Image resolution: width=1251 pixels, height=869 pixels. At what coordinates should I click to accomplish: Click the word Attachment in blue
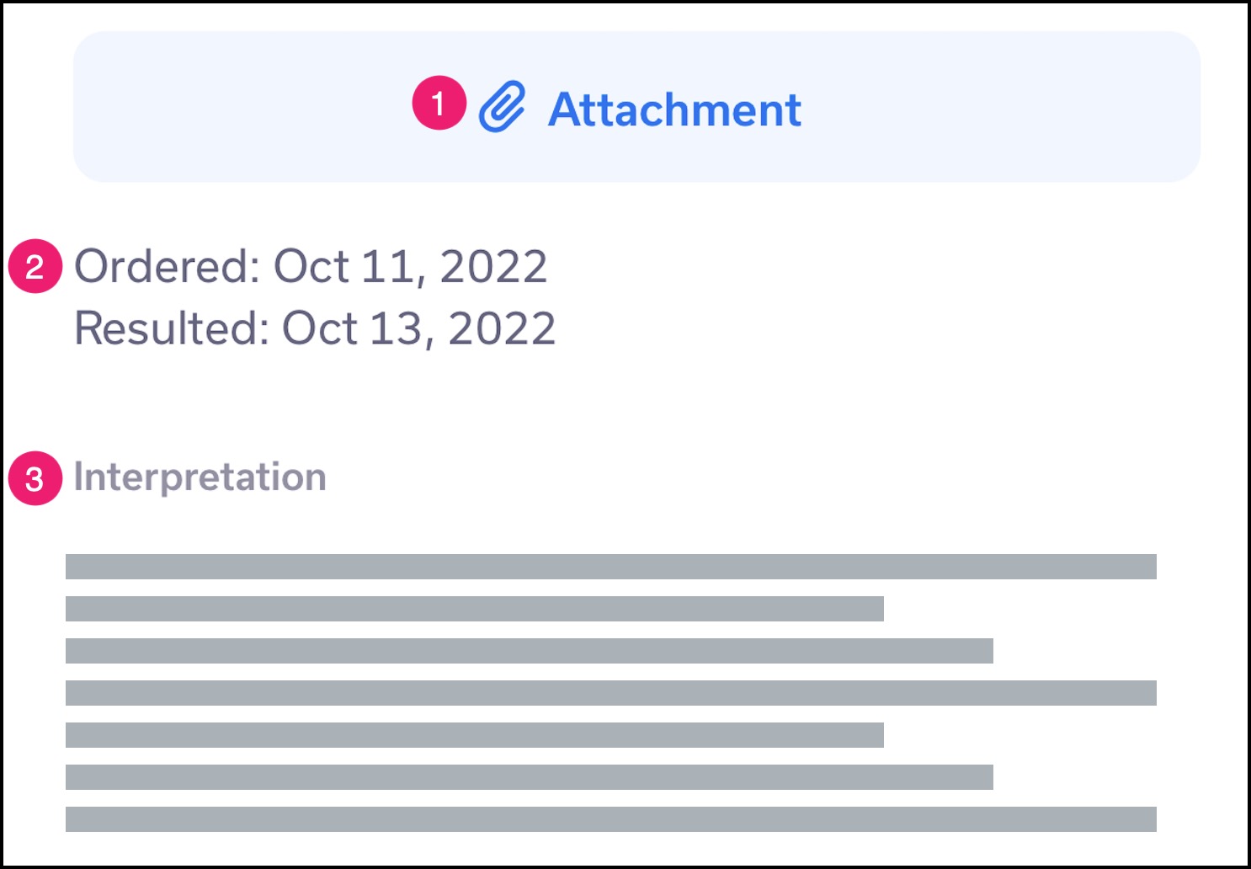(674, 109)
